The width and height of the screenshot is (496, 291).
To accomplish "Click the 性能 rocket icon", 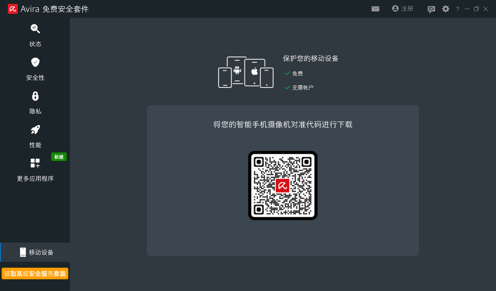I will pyautogui.click(x=35, y=130).
